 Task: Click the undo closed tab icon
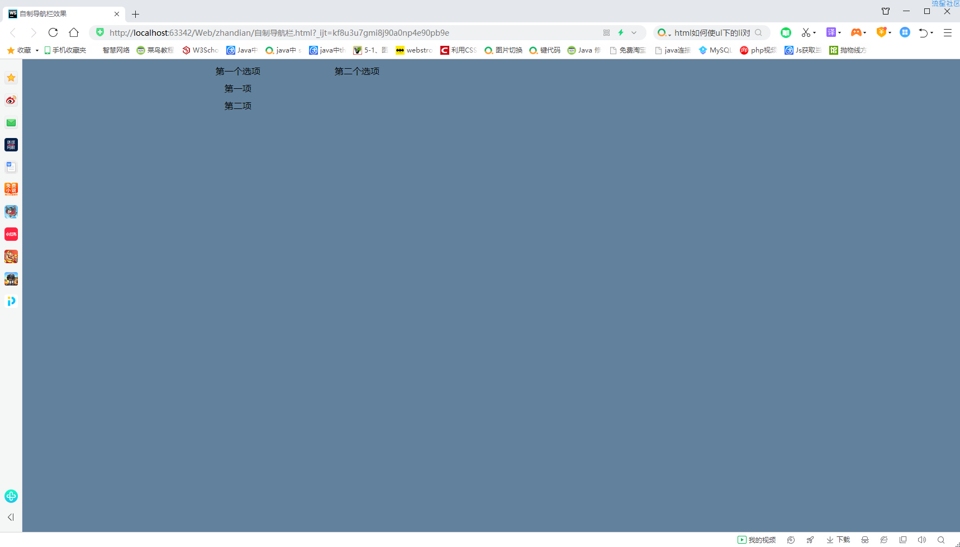pos(923,33)
